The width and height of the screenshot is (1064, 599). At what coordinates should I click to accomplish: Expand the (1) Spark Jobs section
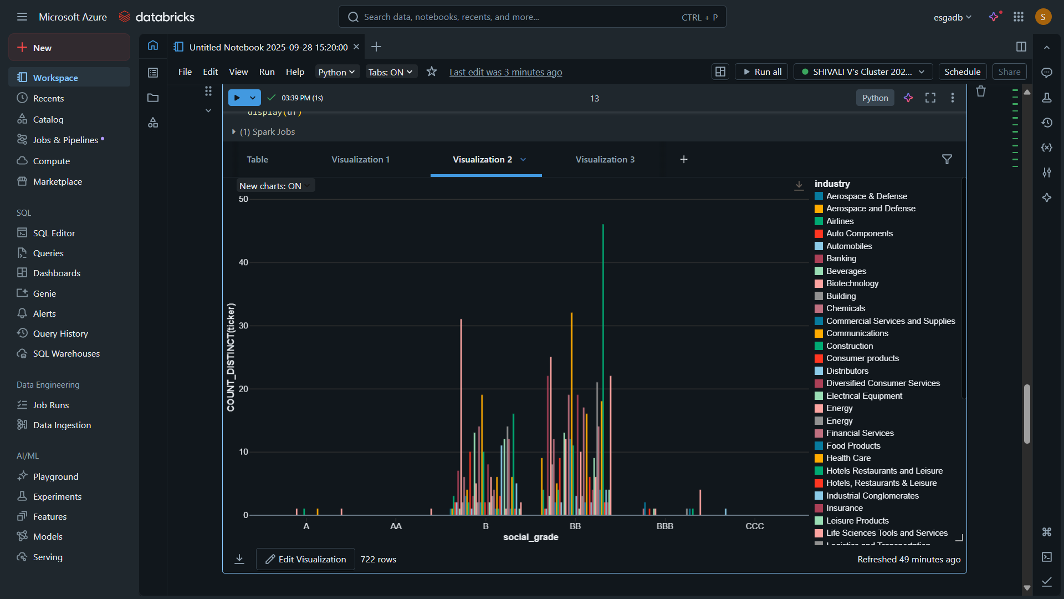click(263, 132)
